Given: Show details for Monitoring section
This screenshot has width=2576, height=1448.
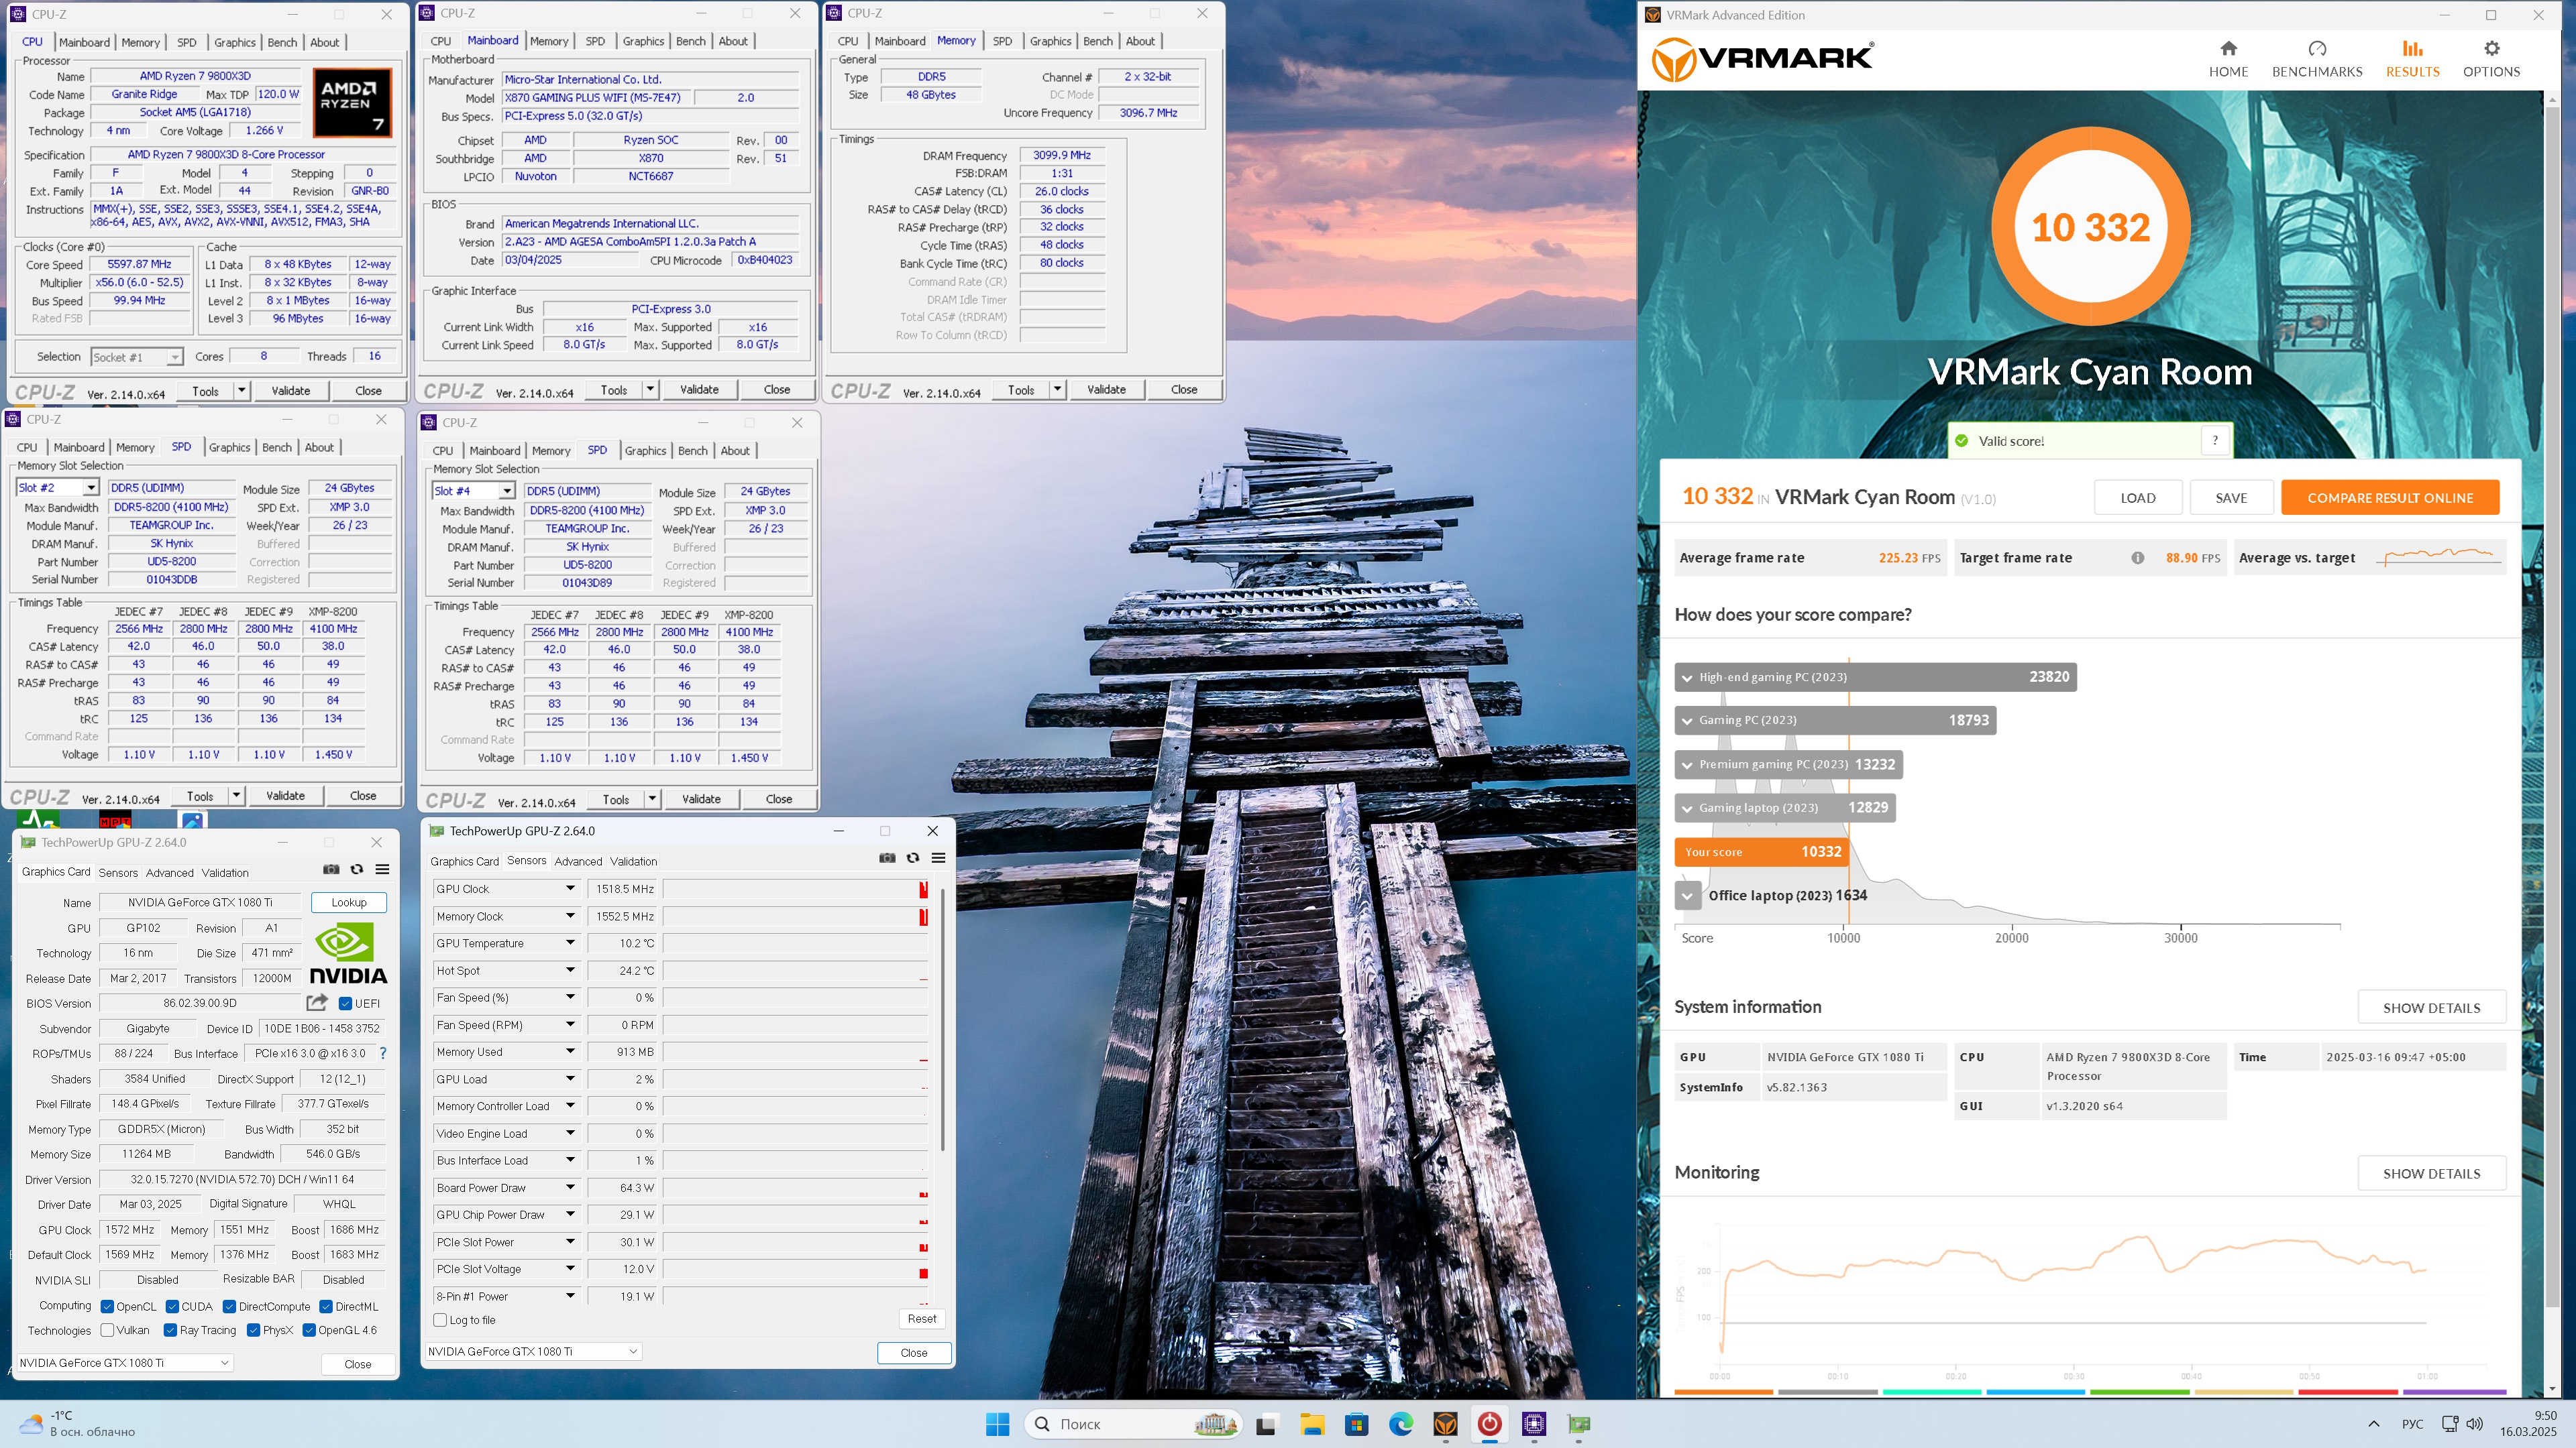Looking at the screenshot, I should pos(2431,1173).
